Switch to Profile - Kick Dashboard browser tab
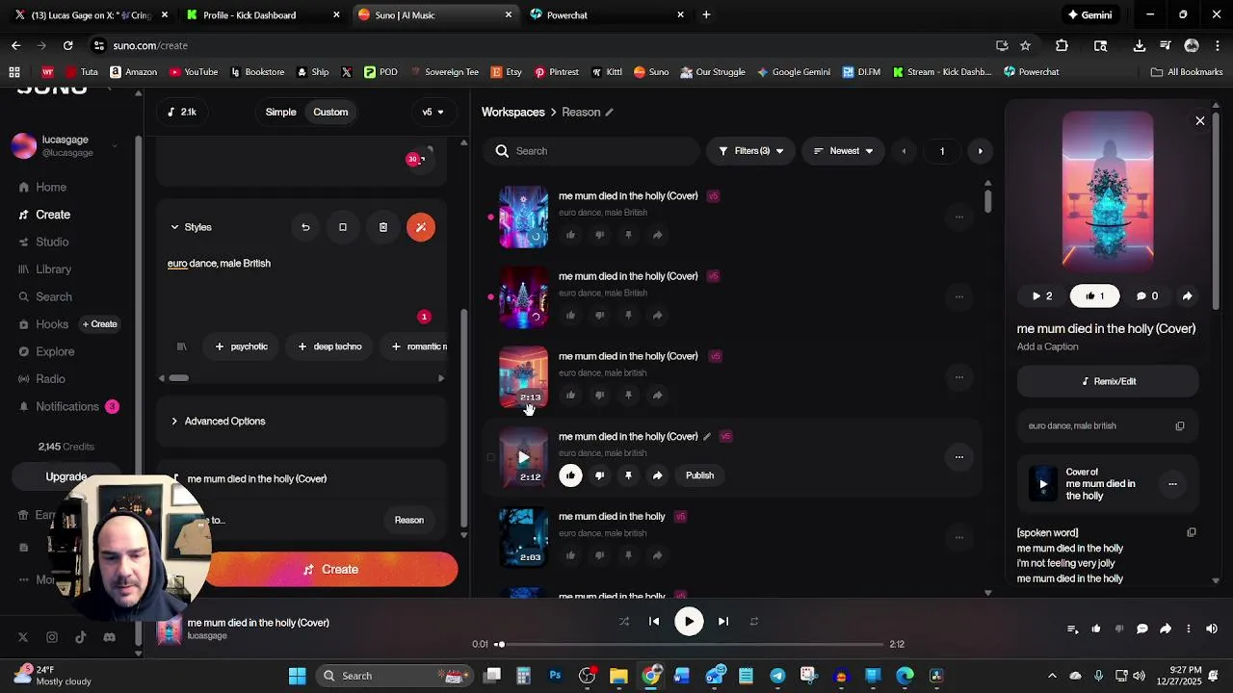 point(260,15)
